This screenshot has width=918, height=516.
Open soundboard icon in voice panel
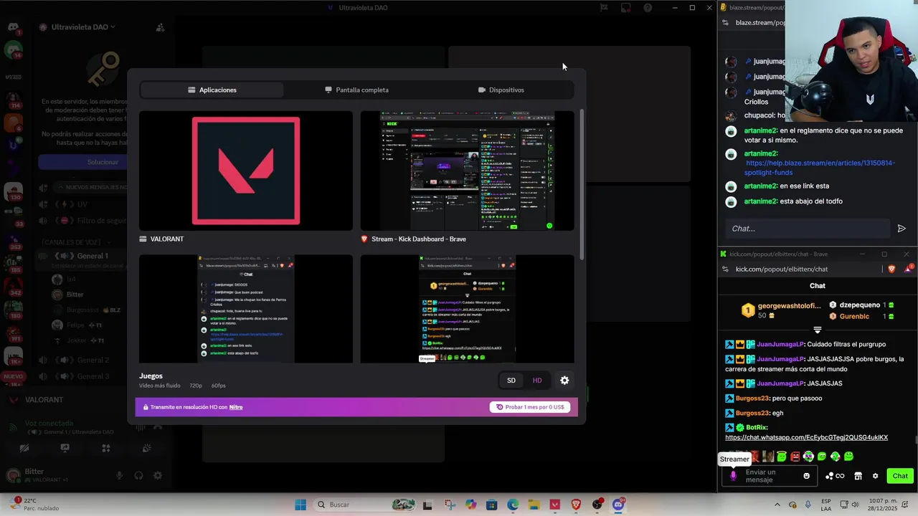pyautogui.click(x=146, y=449)
